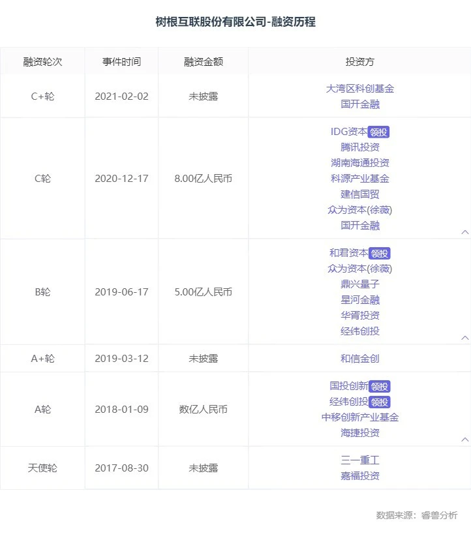Open the 建信国贸 investor link
The width and height of the screenshot is (471, 540).
pyautogui.click(x=360, y=194)
